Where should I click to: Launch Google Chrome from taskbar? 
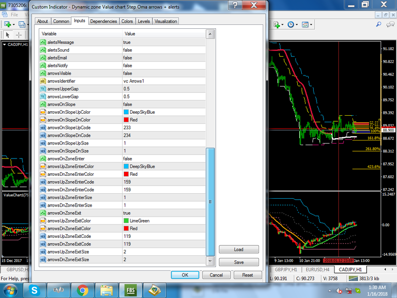(82, 289)
